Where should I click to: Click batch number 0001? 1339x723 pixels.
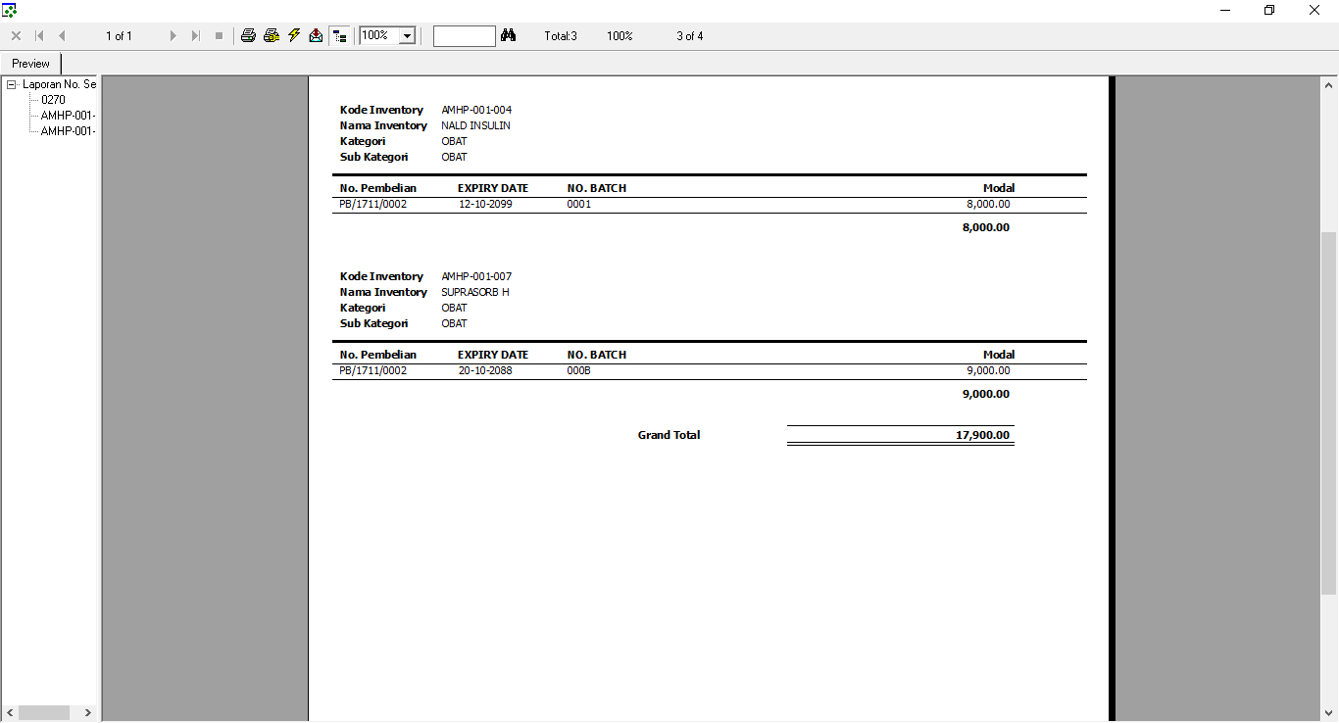[579, 205]
